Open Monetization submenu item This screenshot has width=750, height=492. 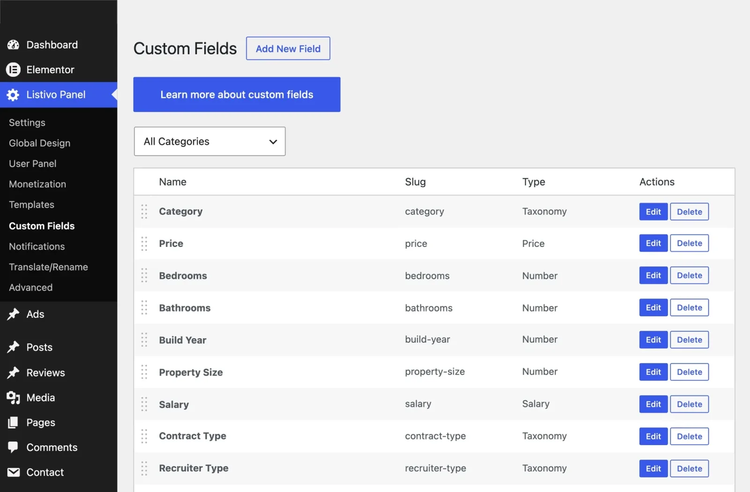[x=37, y=185]
